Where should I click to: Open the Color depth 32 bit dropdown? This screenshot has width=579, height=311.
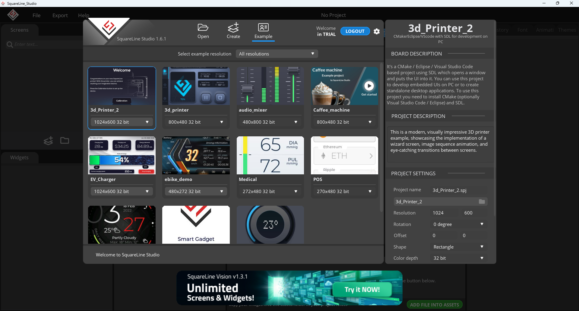click(459, 258)
